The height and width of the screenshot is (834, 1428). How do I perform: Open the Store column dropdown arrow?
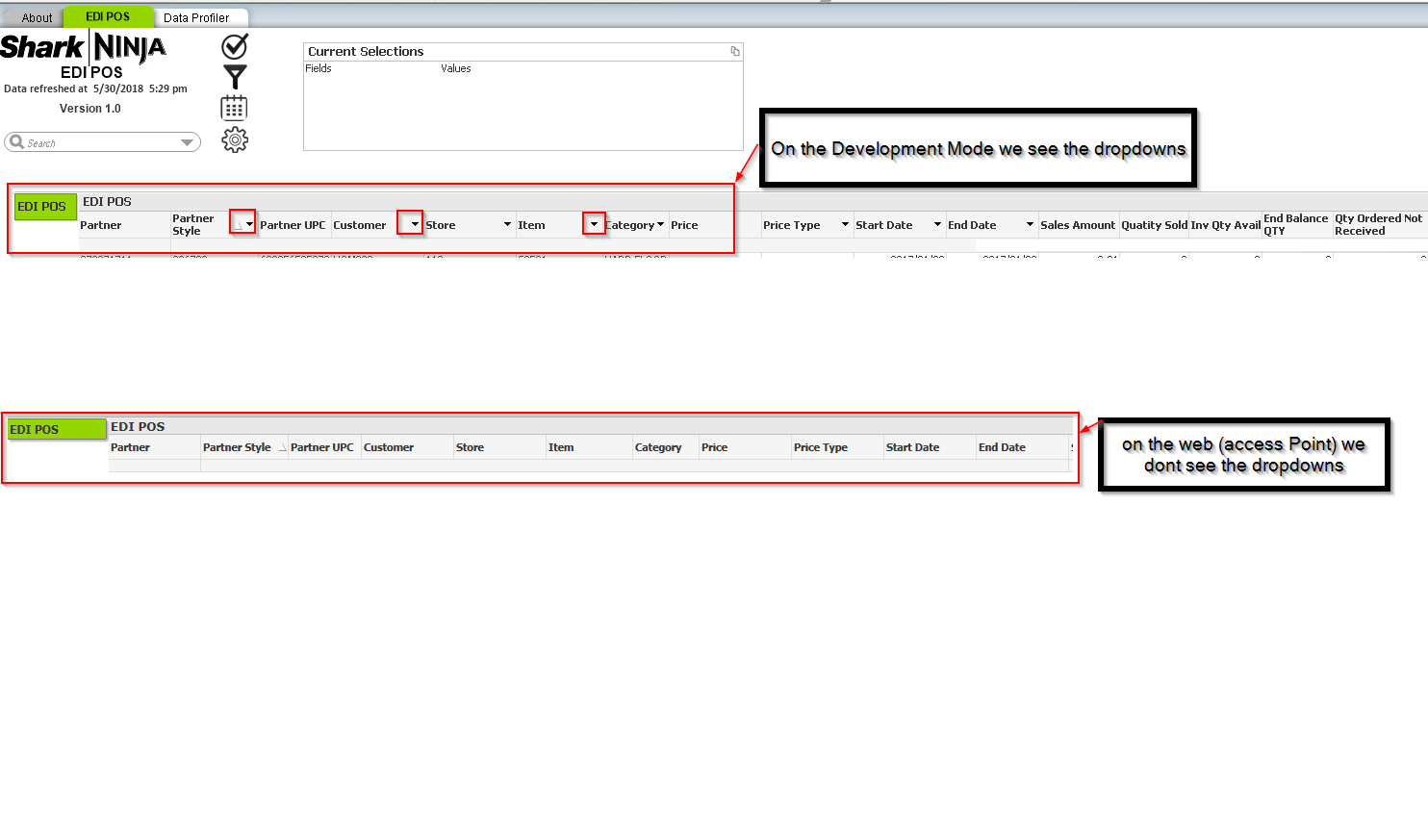[507, 225]
